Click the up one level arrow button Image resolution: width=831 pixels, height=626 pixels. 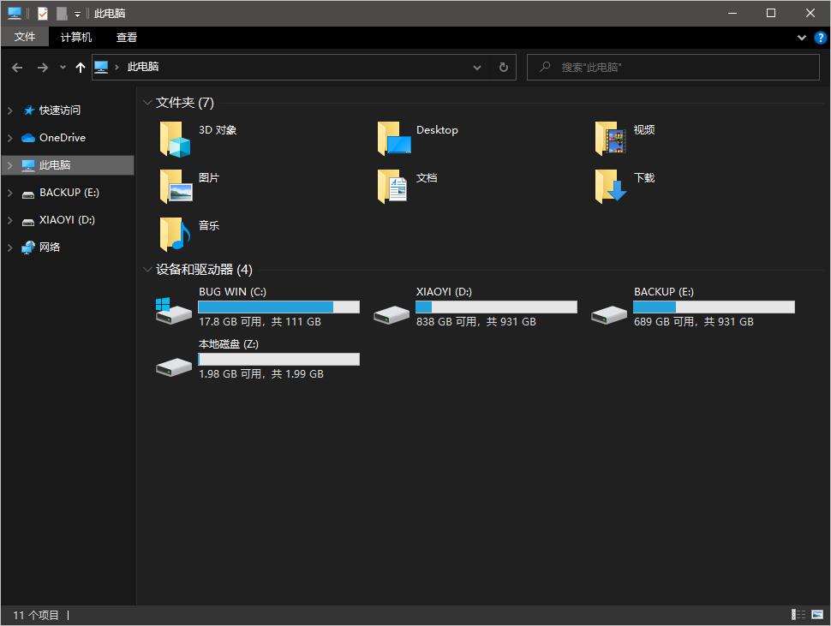[x=81, y=68]
